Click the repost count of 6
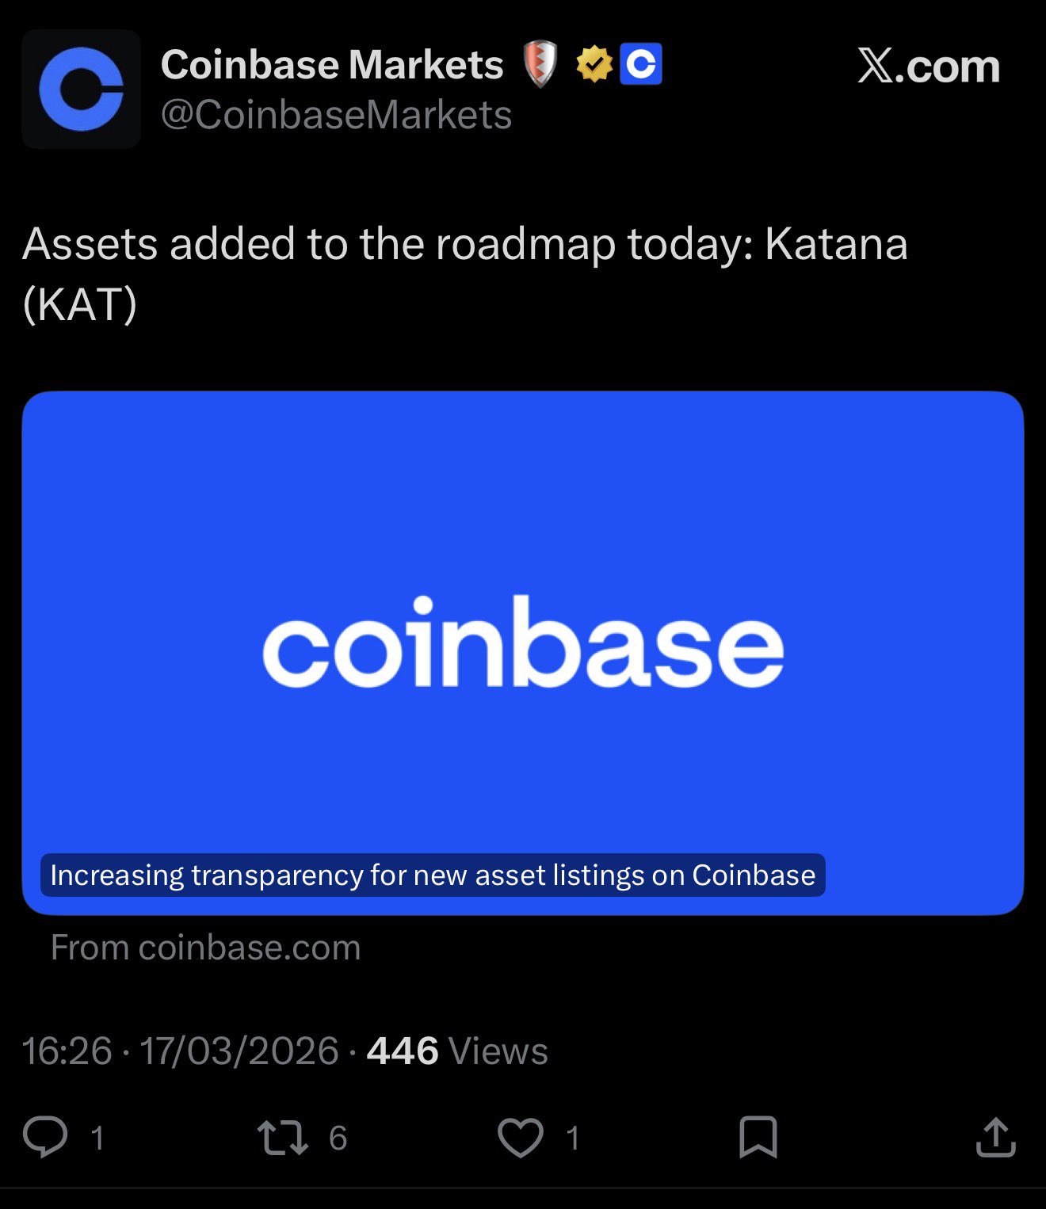 (338, 1138)
